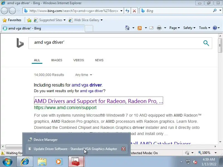This screenshot has width=223, height=167.
Task: Click the teal Bing search magnifier
Action: [206, 43]
